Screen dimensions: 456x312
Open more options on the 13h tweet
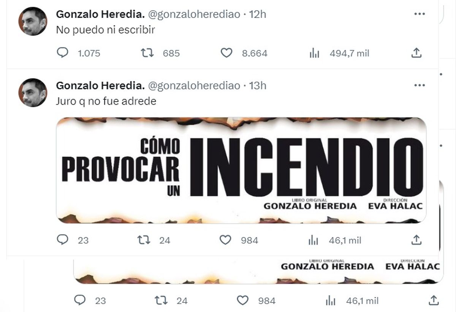point(419,85)
